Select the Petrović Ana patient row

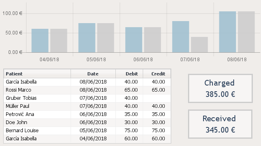click(x=87, y=114)
